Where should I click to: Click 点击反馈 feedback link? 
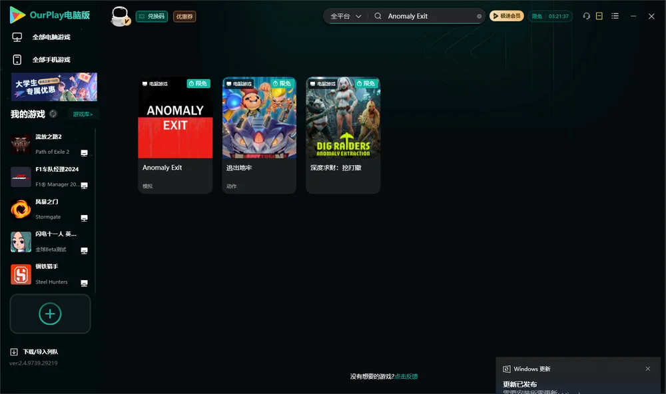pos(406,377)
